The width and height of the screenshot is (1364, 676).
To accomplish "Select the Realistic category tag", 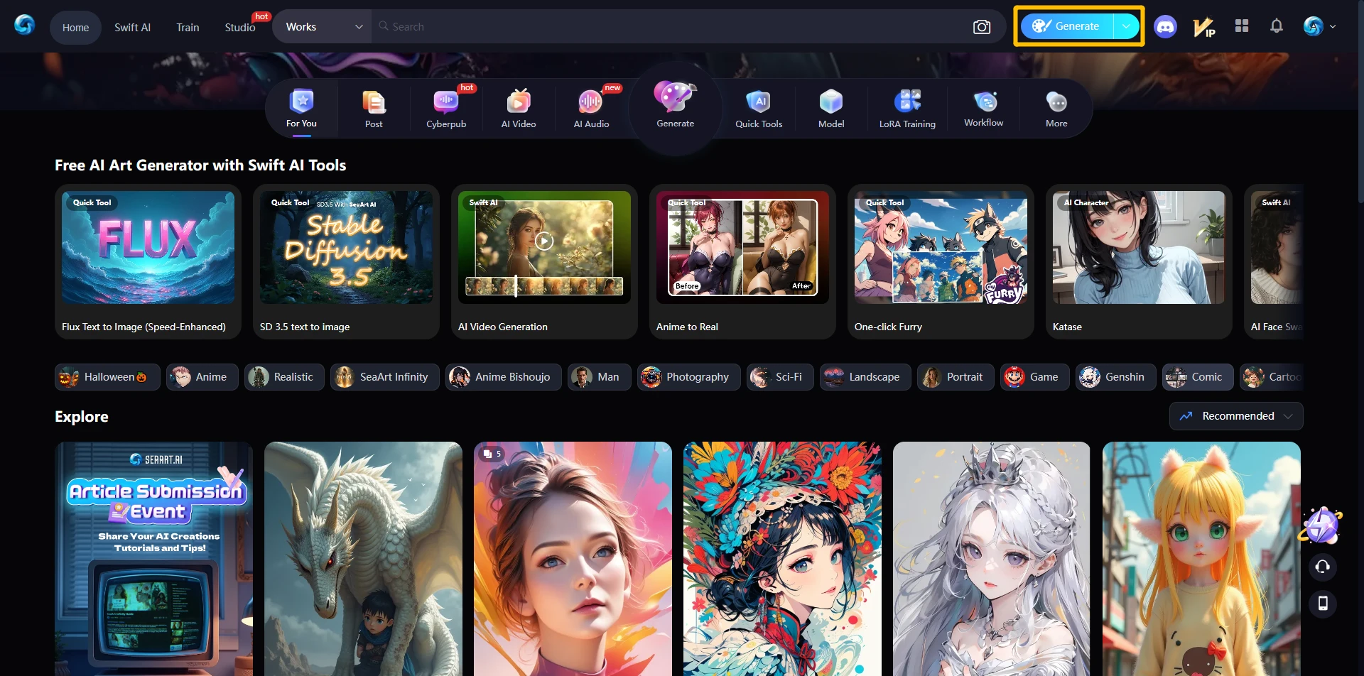I will 284,377.
